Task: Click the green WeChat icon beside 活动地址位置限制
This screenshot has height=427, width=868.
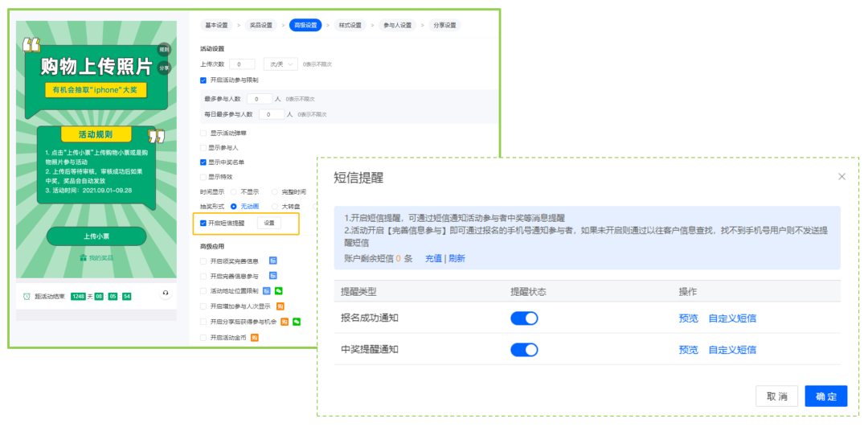Action: (x=278, y=291)
